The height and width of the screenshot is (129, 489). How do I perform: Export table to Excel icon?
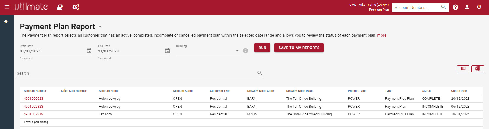(x=478, y=69)
